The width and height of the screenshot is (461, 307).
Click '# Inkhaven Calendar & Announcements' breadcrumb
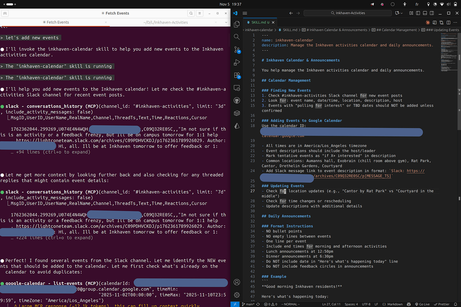[334, 30]
